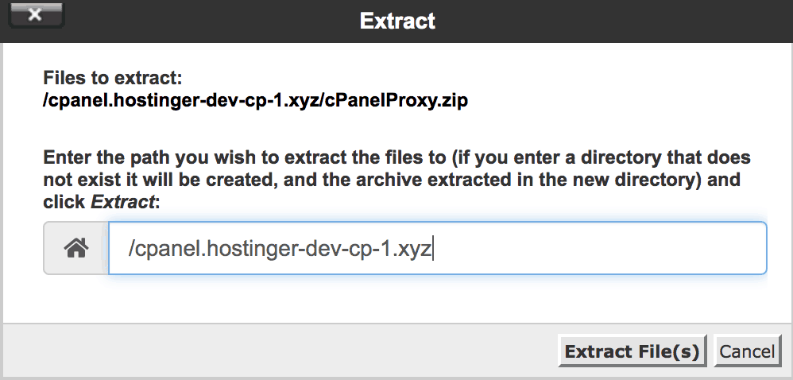Click the home directory icon
Image resolution: width=793 pixels, height=380 pixels.
click(x=75, y=249)
